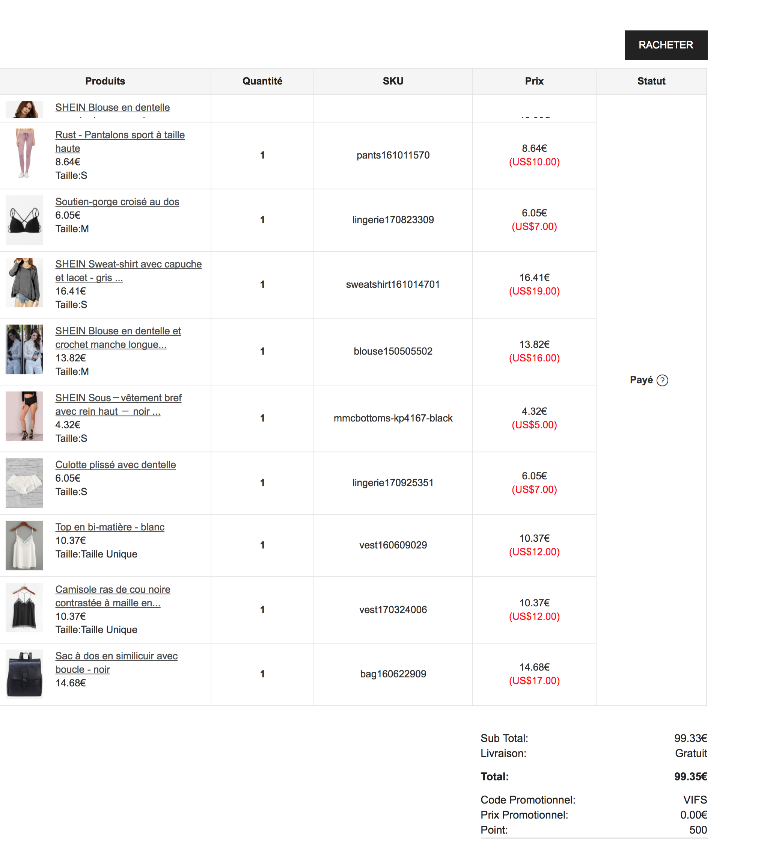773x861 pixels.
Task: Open the SHEIN Sous-vêtement bref link
Action: click(118, 398)
